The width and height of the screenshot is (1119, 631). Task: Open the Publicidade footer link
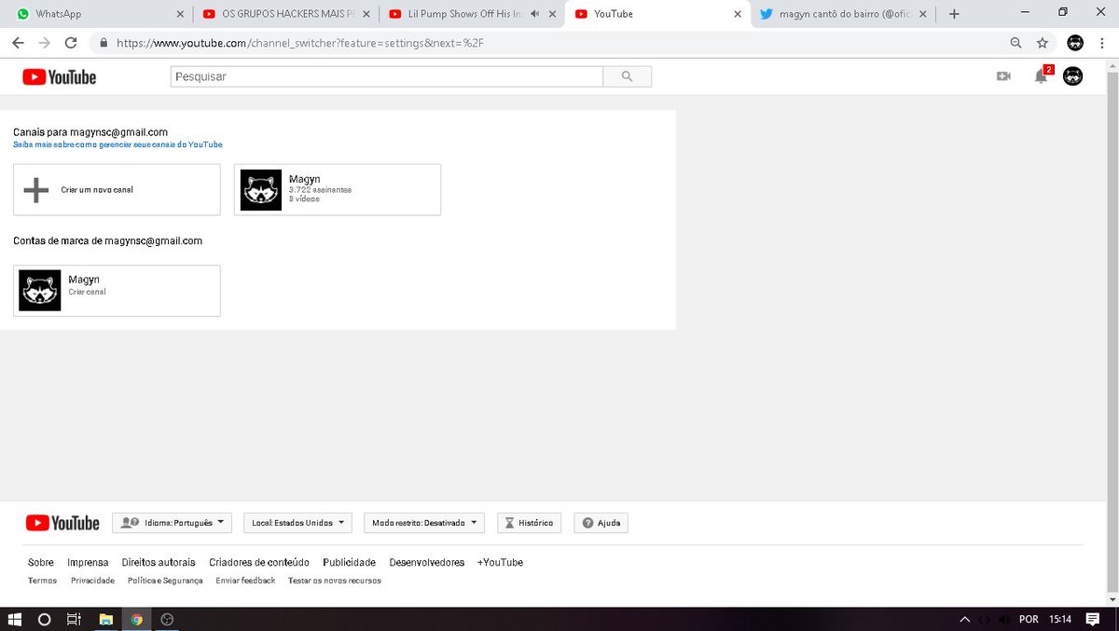click(x=349, y=562)
